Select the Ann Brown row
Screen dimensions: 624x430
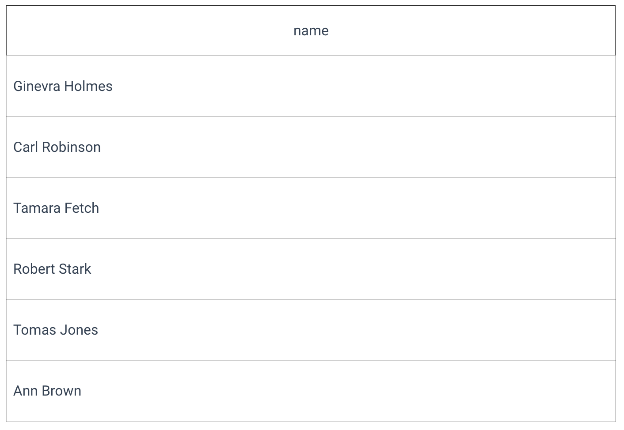pyautogui.click(x=311, y=391)
